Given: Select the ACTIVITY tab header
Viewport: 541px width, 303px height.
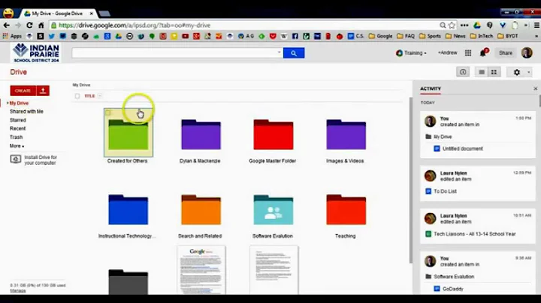Looking at the screenshot, I should coord(431,88).
